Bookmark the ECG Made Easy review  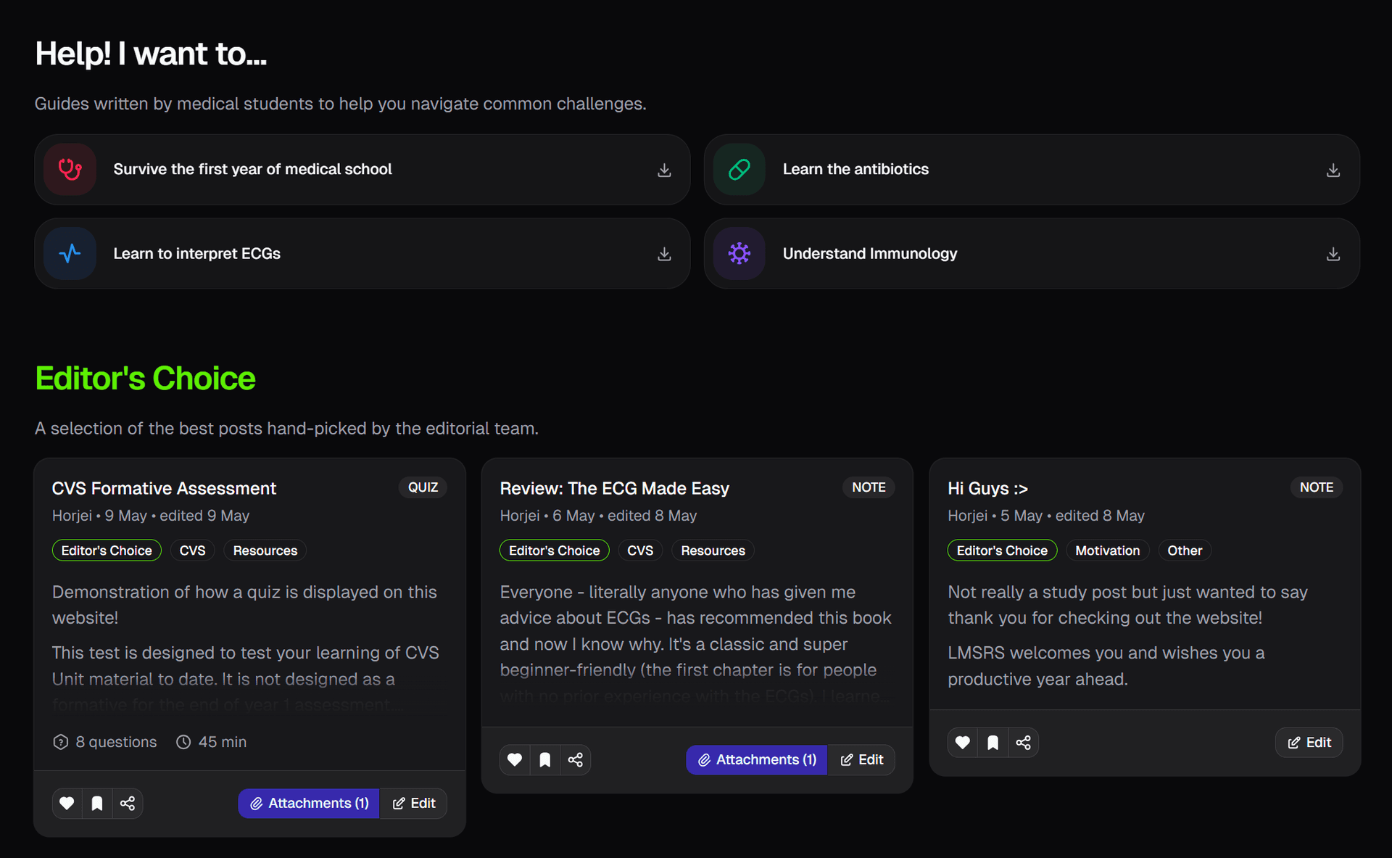click(545, 759)
